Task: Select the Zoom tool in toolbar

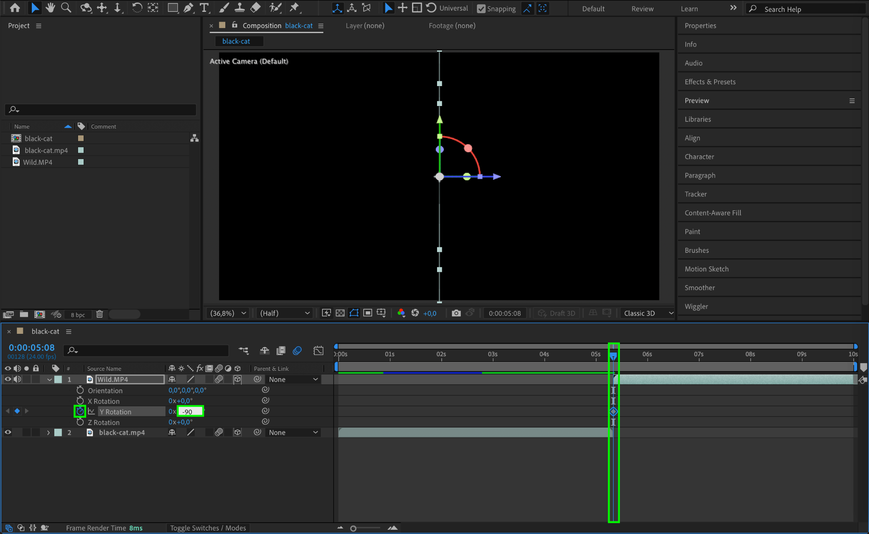Action: [66, 8]
